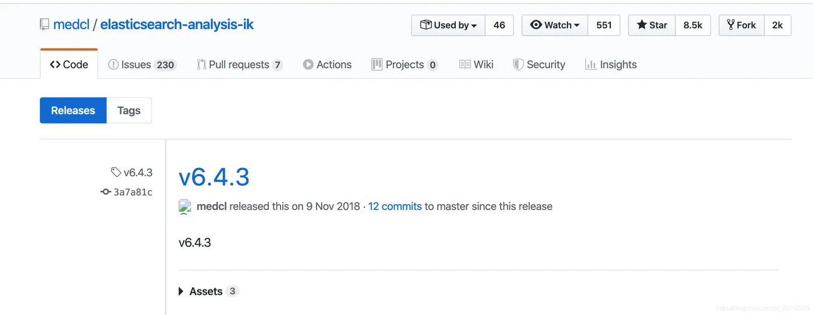Click the repository book icon
Viewport: 813px width, 315px height.
45,25
